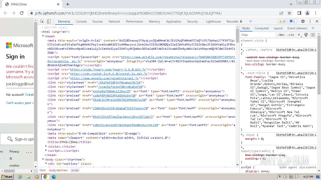Expand the padding shorthand property
321x180 pixels.
261,158
